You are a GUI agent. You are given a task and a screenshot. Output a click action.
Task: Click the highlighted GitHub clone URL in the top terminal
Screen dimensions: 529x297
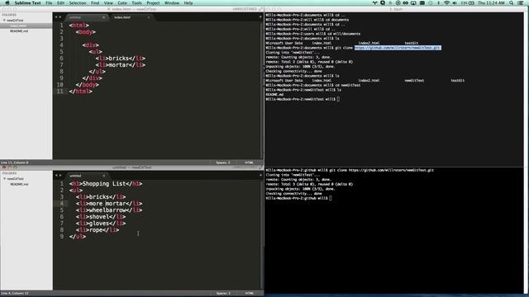[398, 48]
